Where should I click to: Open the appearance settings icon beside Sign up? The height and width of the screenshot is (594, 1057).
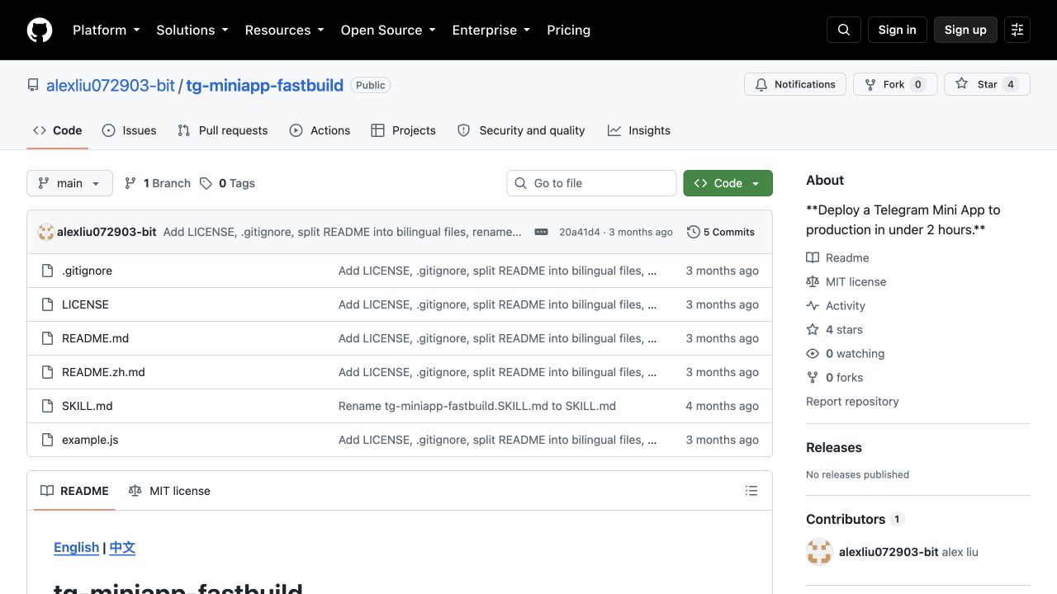click(1017, 30)
